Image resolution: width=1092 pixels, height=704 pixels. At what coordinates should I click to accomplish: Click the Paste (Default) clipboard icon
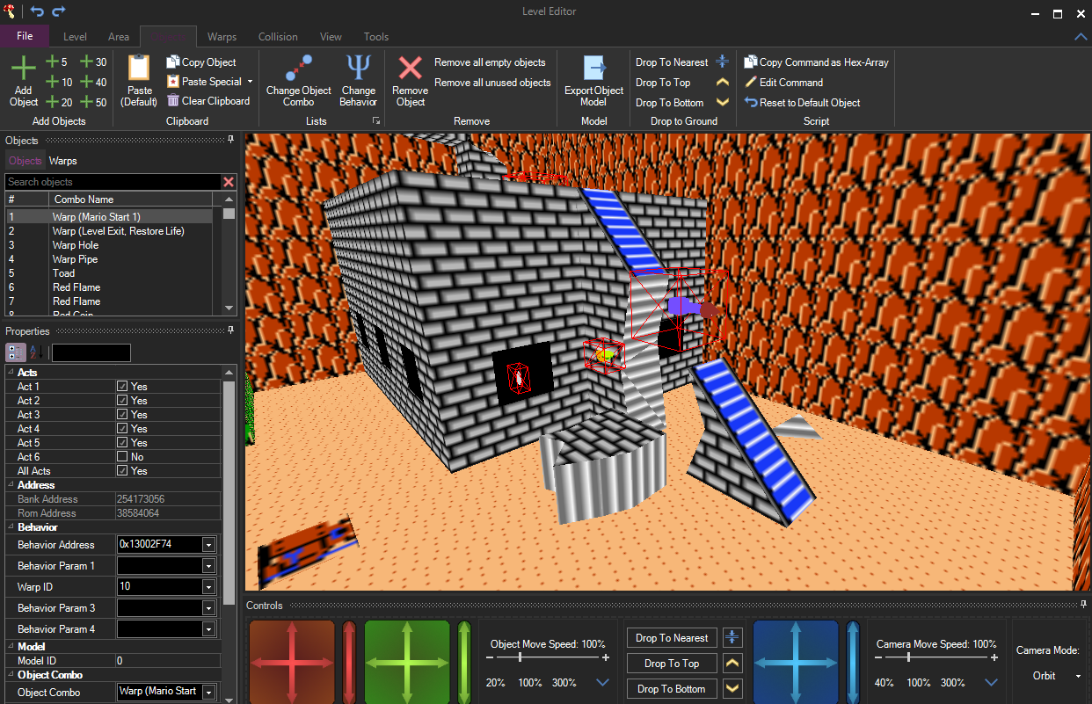(x=138, y=69)
